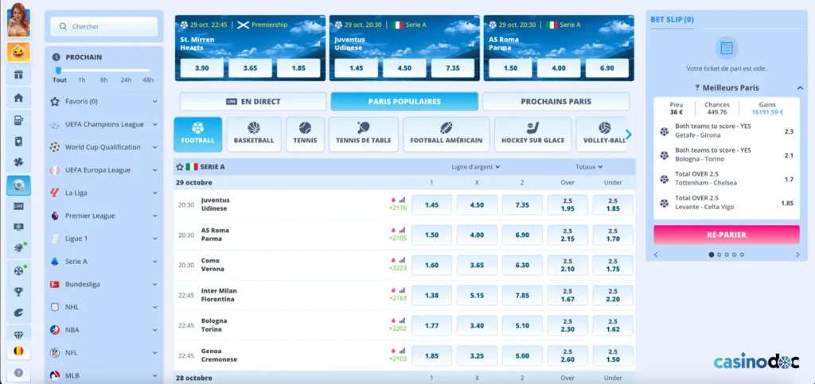Image resolution: width=815 pixels, height=384 pixels.
Task: Open +2223 more markets for Como-Verona
Action: [x=398, y=268]
